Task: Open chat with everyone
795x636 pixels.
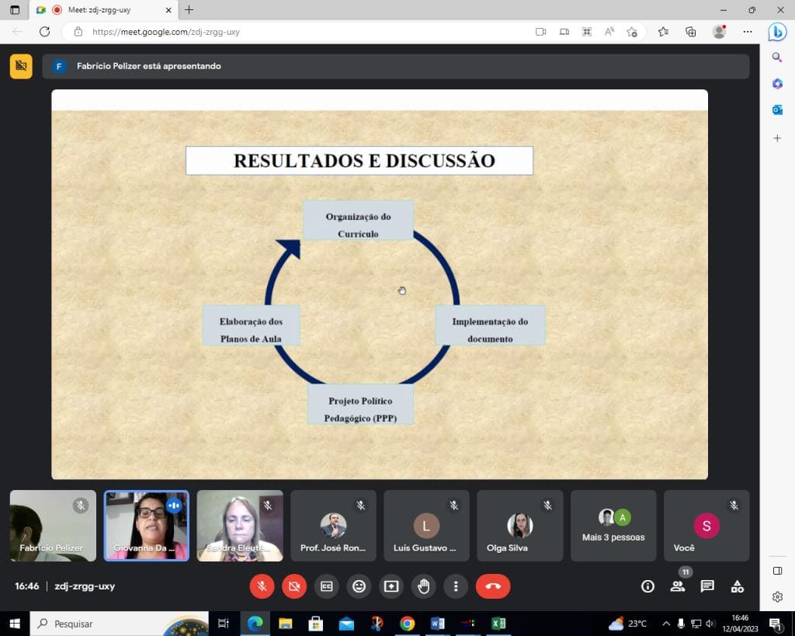Action: point(707,586)
